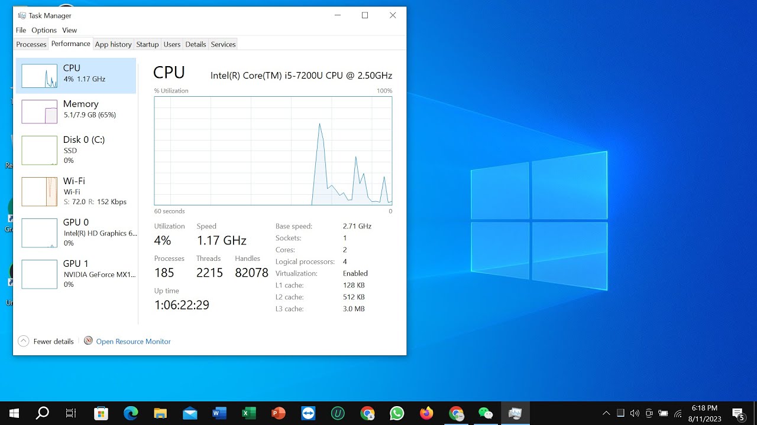The width and height of the screenshot is (757, 425).
Task: Open the Options menu
Action: pos(44,30)
